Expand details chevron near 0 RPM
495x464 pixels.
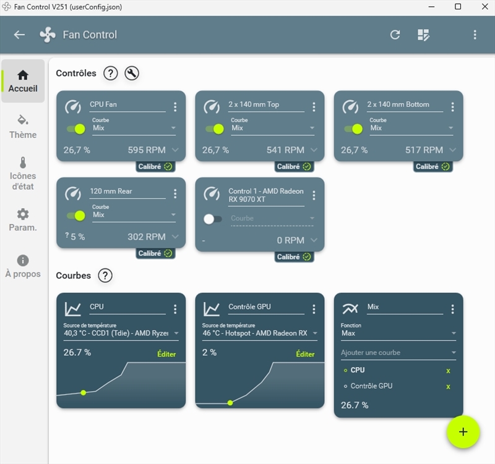click(314, 240)
